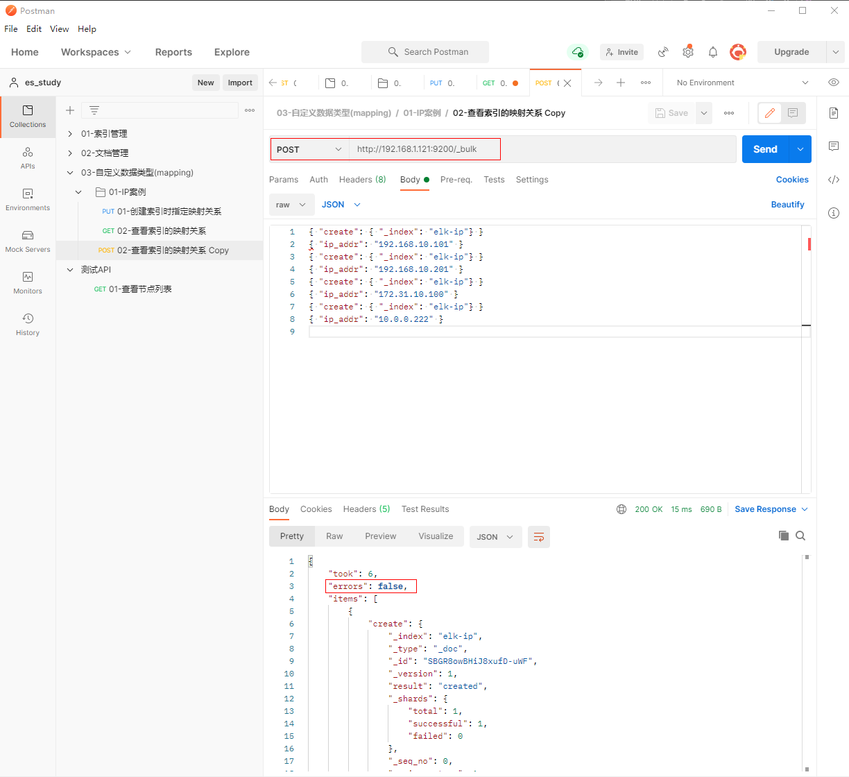Click the Beautify link
The height and width of the screenshot is (777, 849).
pyautogui.click(x=787, y=205)
